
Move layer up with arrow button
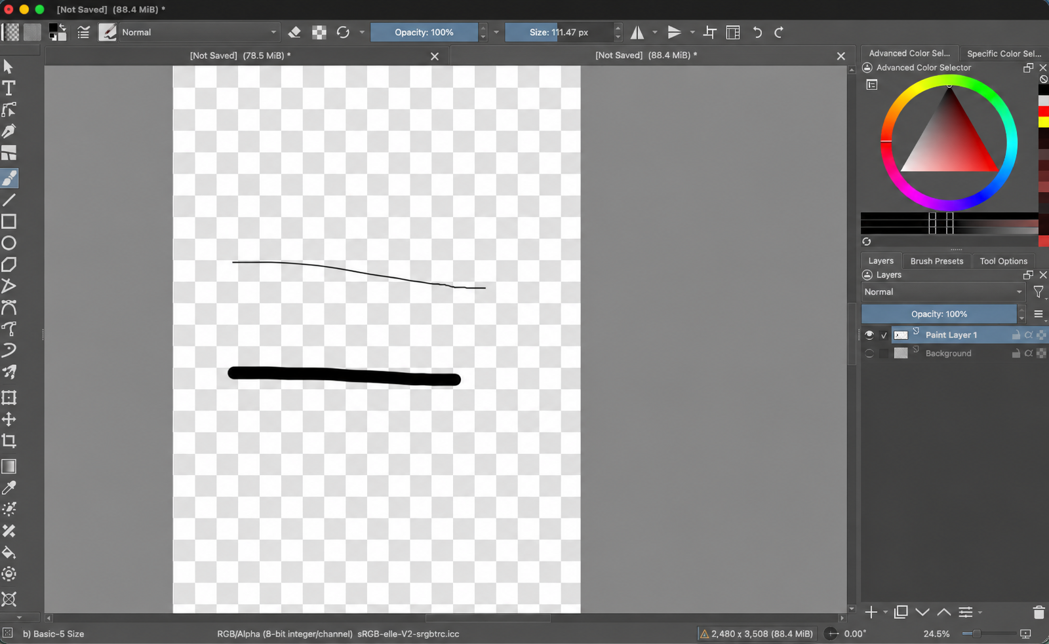943,613
